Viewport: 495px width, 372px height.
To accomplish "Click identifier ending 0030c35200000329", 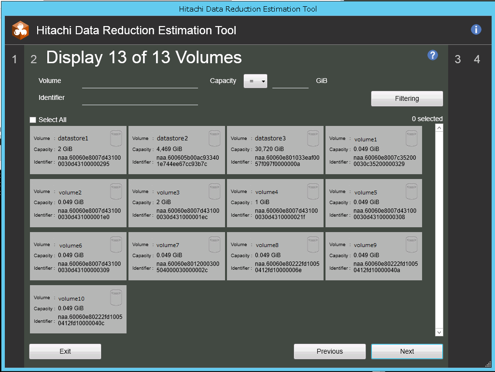I will click(385, 161).
